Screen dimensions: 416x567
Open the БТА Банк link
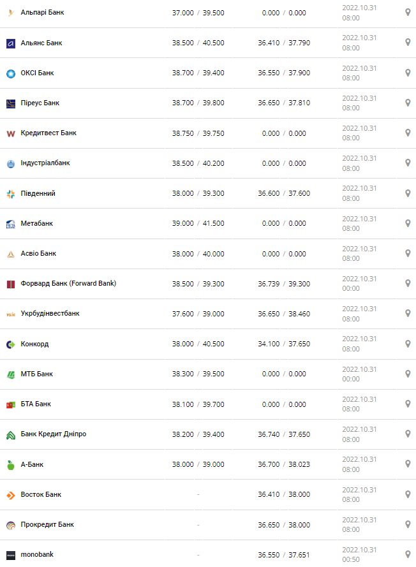click(x=36, y=404)
